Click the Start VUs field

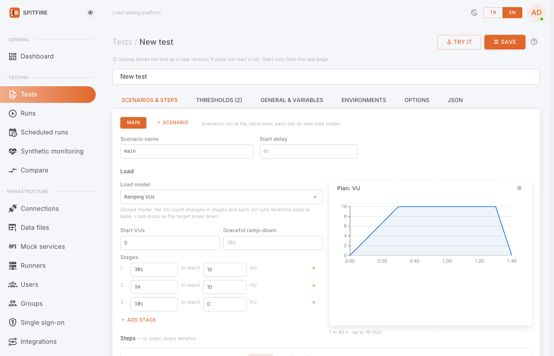click(x=170, y=243)
